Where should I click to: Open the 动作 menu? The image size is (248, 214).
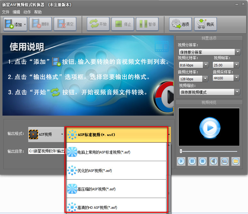coord(27,12)
